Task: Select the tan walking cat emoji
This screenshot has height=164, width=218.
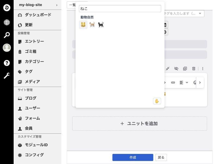Action: coord(92,25)
